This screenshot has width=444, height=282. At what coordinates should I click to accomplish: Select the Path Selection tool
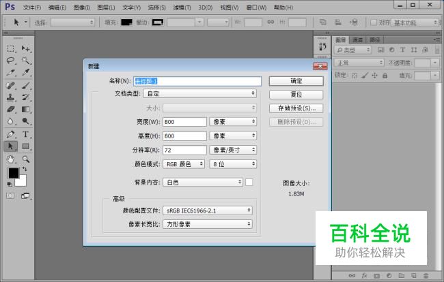pos(10,146)
